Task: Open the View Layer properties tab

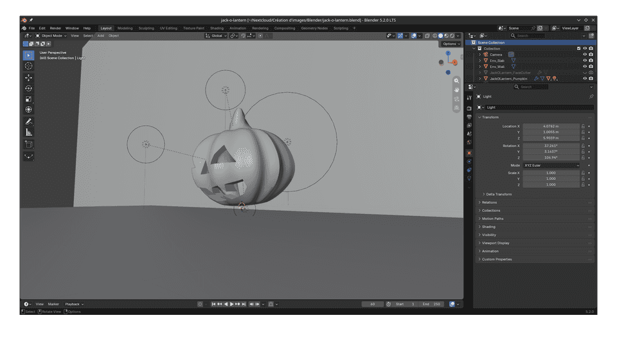Action: coord(469,125)
